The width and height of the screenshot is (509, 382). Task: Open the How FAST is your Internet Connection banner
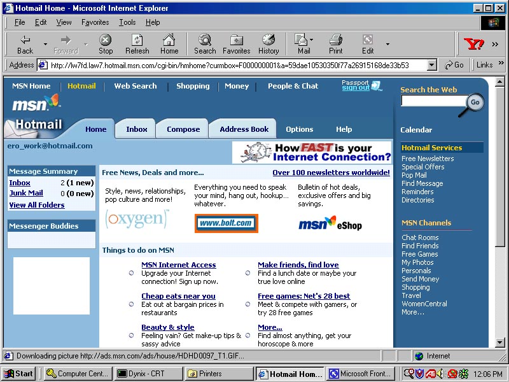pyautogui.click(x=312, y=152)
